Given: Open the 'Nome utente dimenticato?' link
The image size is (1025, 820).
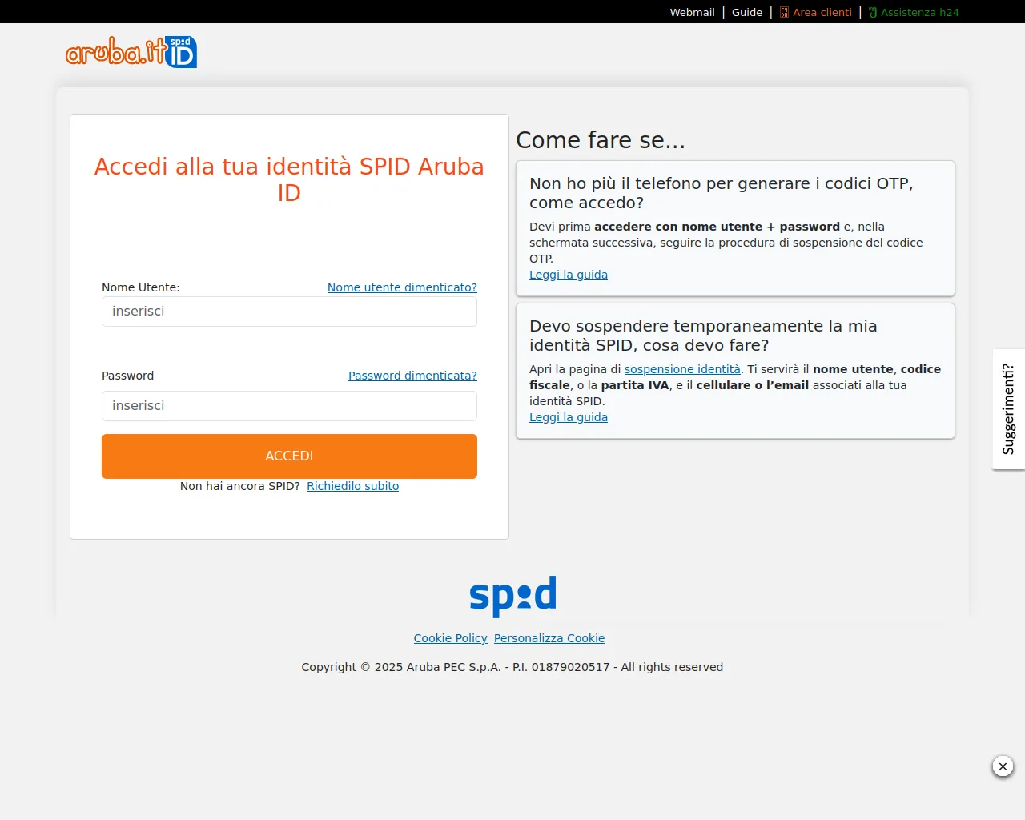Looking at the screenshot, I should pos(402,287).
